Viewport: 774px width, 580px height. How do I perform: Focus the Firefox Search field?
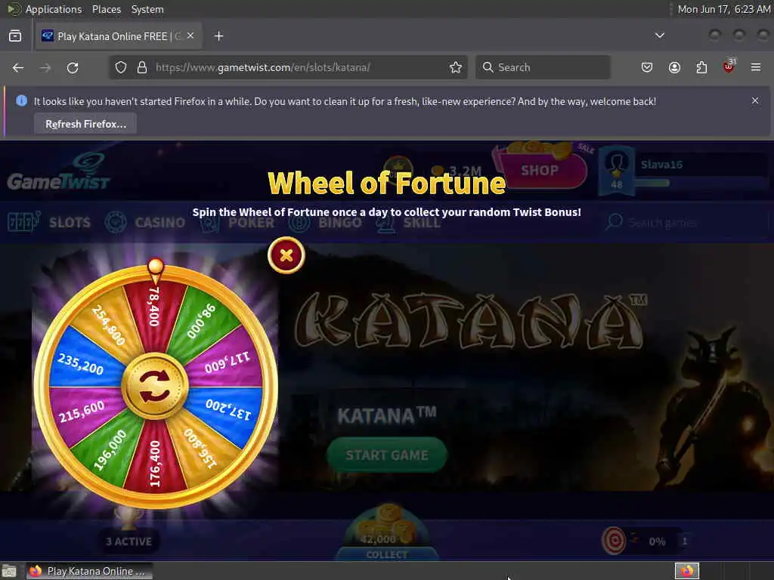point(543,67)
